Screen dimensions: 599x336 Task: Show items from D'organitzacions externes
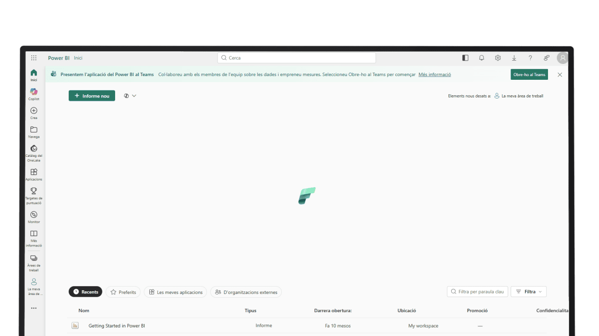click(x=246, y=292)
